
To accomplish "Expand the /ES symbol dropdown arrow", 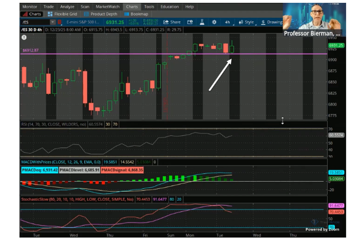I will [x=53, y=22].
